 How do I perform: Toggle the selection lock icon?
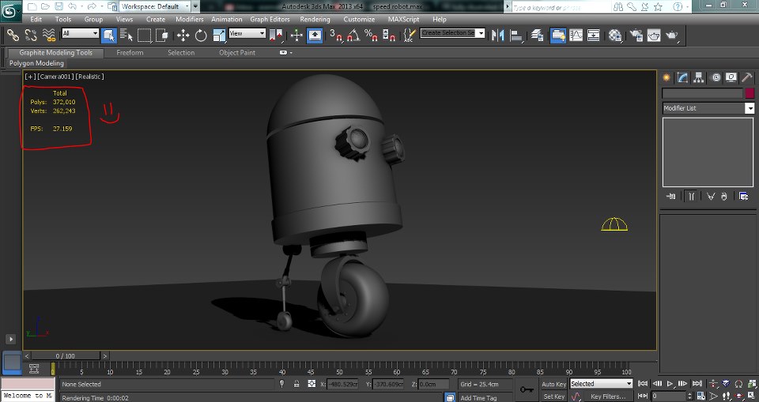tap(296, 384)
